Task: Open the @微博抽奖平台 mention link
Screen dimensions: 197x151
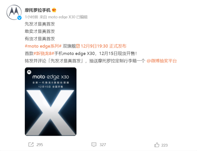Action: pyautogui.click(x=162, y=61)
